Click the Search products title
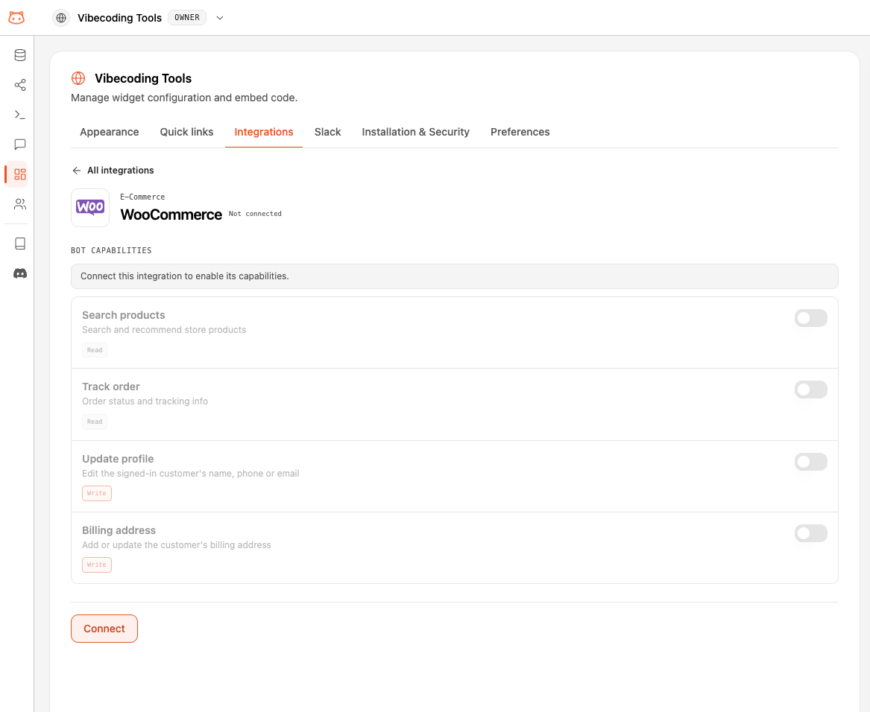Viewport: 870px width, 712px height. [x=123, y=315]
